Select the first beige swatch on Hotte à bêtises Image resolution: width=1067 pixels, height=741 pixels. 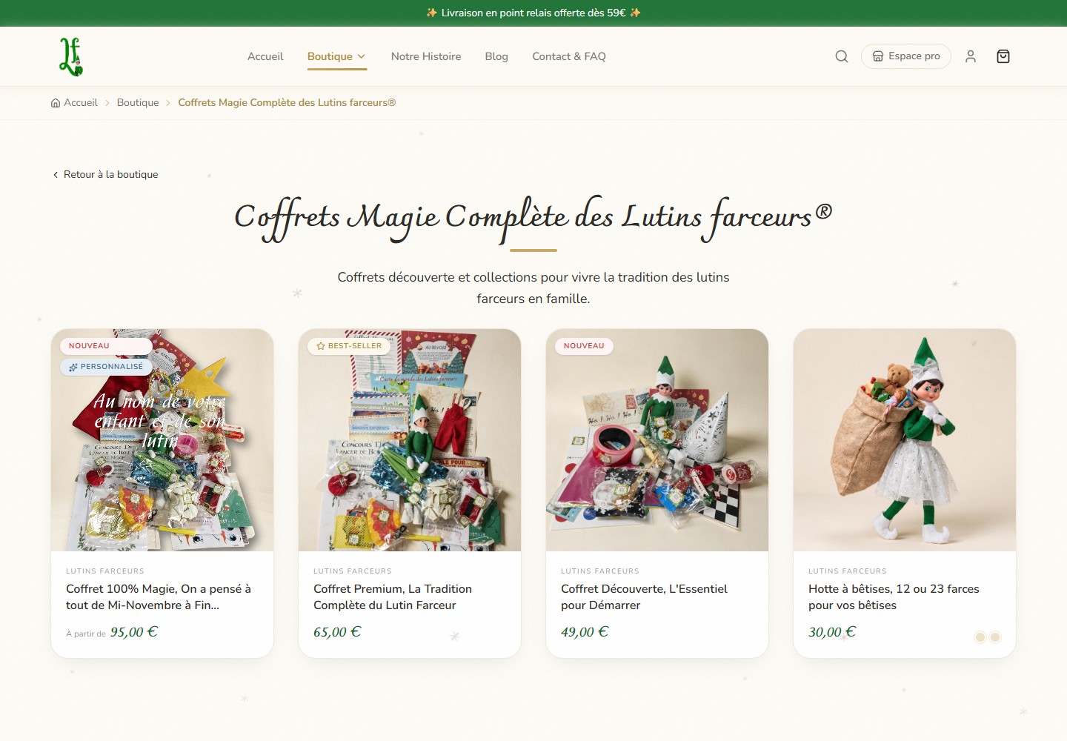coord(980,637)
